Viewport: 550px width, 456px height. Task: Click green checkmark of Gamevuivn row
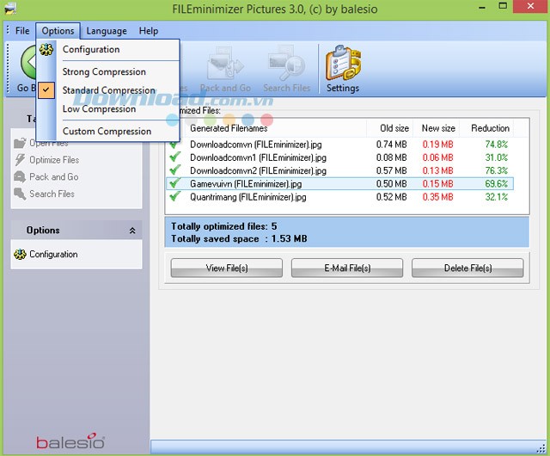tap(174, 182)
